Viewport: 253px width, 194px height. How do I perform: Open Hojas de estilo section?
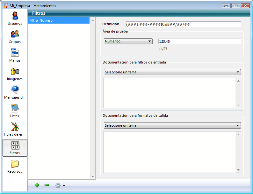tap(15, 129)
